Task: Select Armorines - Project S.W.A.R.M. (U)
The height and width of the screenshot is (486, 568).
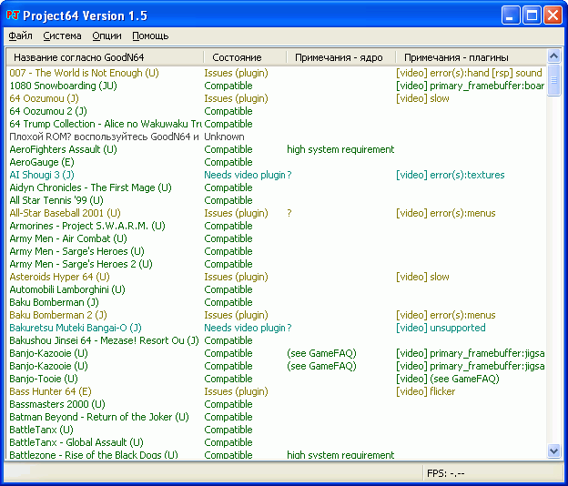Action: click(x=87, y=226)
